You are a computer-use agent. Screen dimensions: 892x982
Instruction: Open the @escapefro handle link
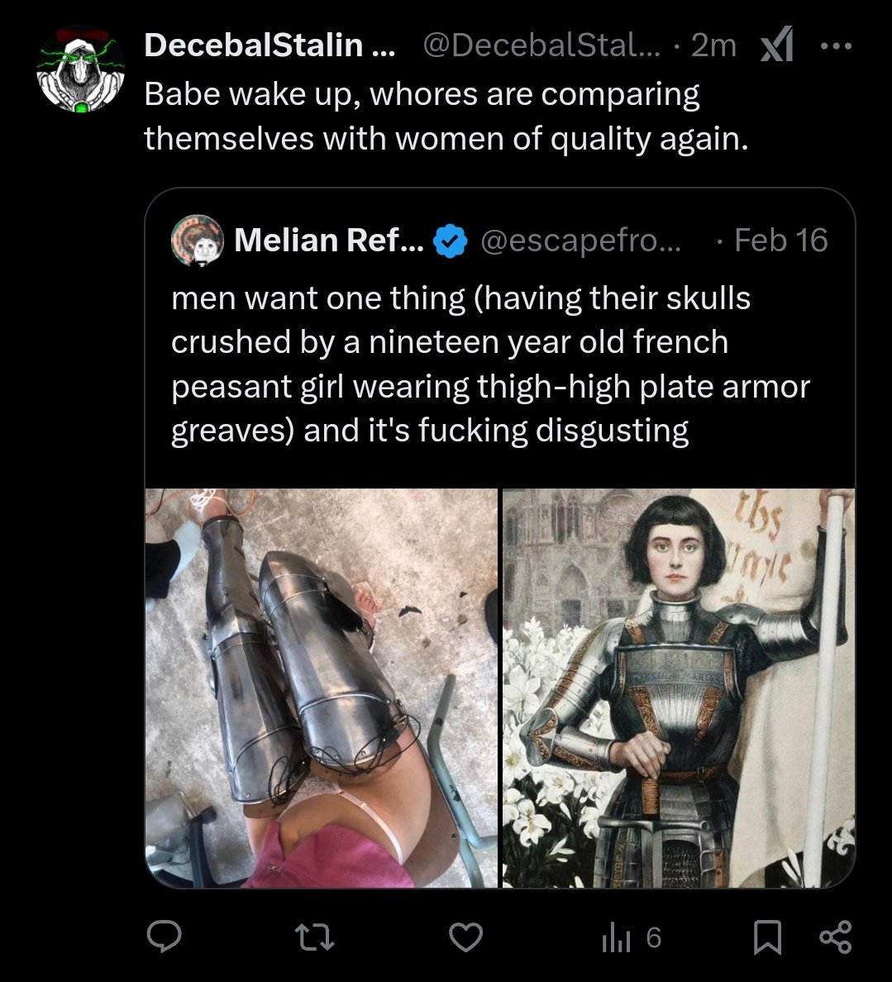click(580, 241)
